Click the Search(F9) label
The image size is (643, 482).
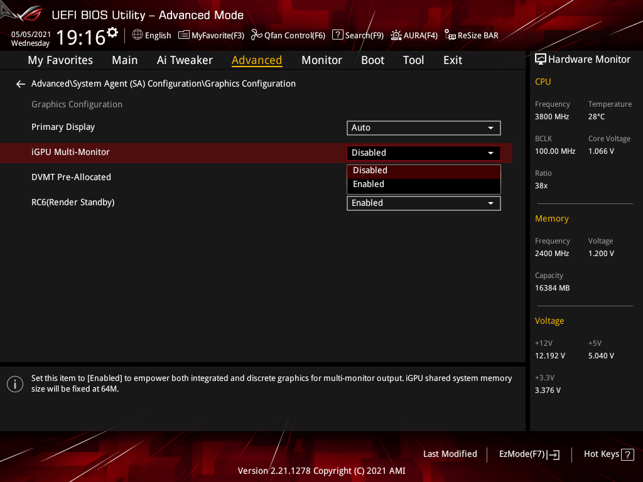pos(364,36)
